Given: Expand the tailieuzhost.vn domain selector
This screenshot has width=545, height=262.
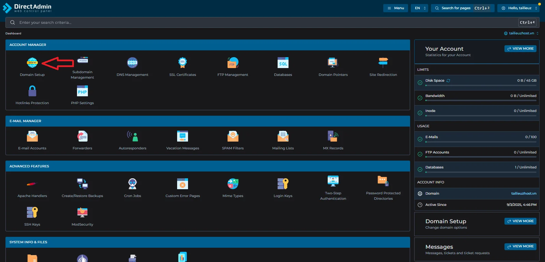Looking at the screenshot, I should pyautogui.click(x=521, y=33).
